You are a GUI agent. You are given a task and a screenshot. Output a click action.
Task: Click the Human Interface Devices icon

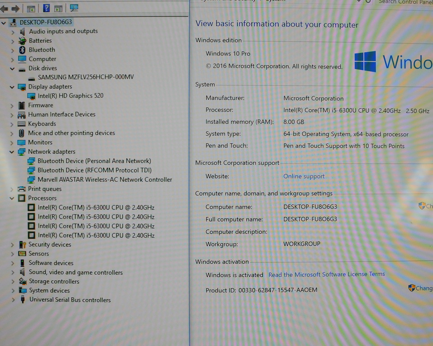coord(21,114)
